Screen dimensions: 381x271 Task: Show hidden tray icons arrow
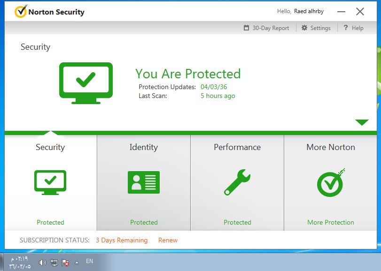[x=77, y=263]
